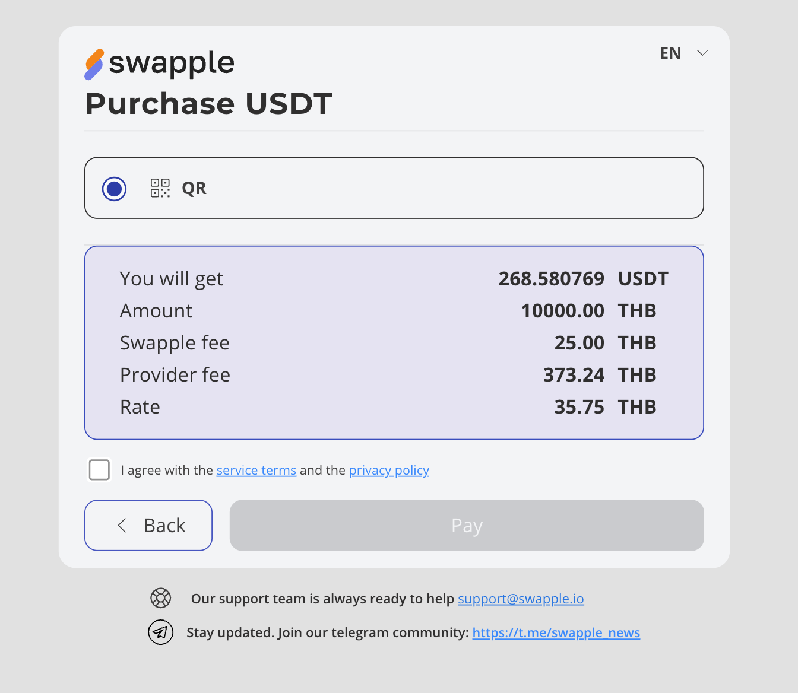Image resolution: width=798 pixels, height=693 pixels.
Task: Open the t.me/swapple_news Telegram link
Action: pyautogui.click(x=556, y=632)
